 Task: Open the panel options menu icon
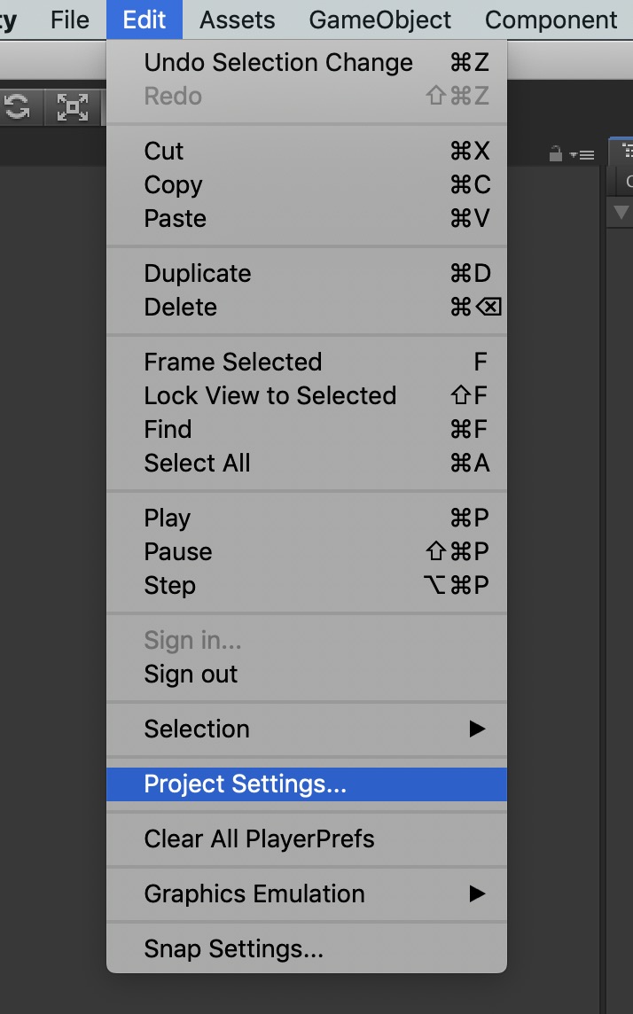[582, 154]
